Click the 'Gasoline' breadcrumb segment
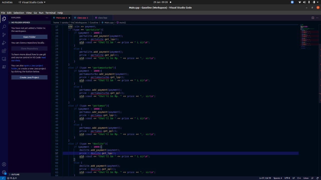This screenshot has width=321, height=180. click(94, 22)
